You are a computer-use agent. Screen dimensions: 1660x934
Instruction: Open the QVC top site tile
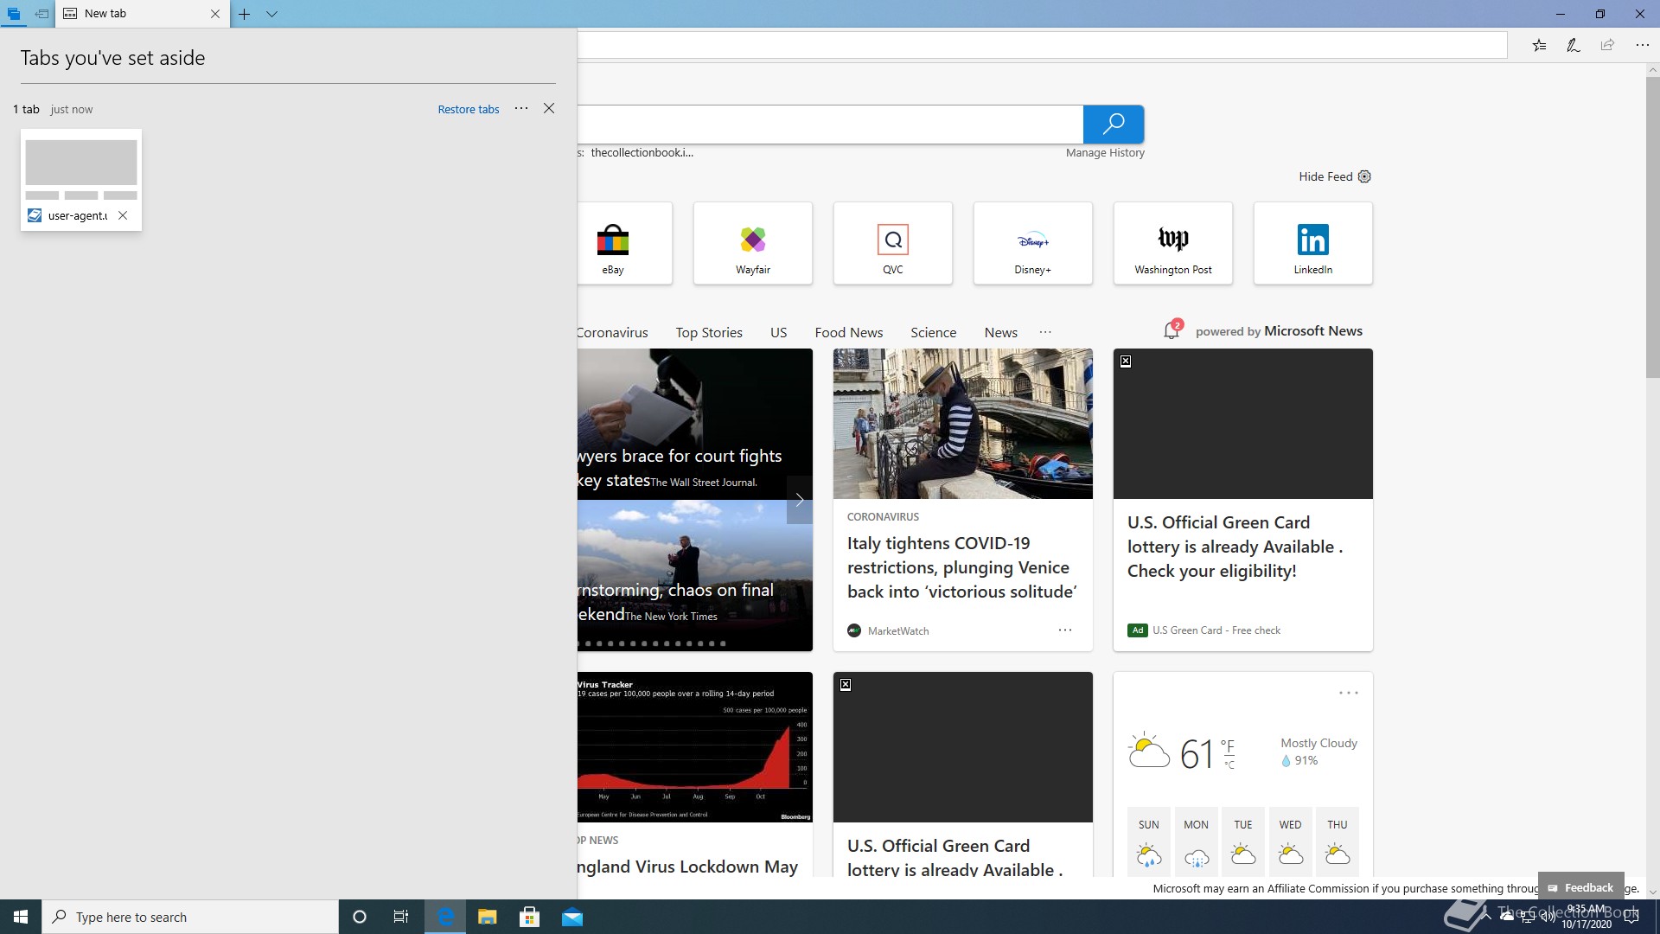(x=893, y=243)
